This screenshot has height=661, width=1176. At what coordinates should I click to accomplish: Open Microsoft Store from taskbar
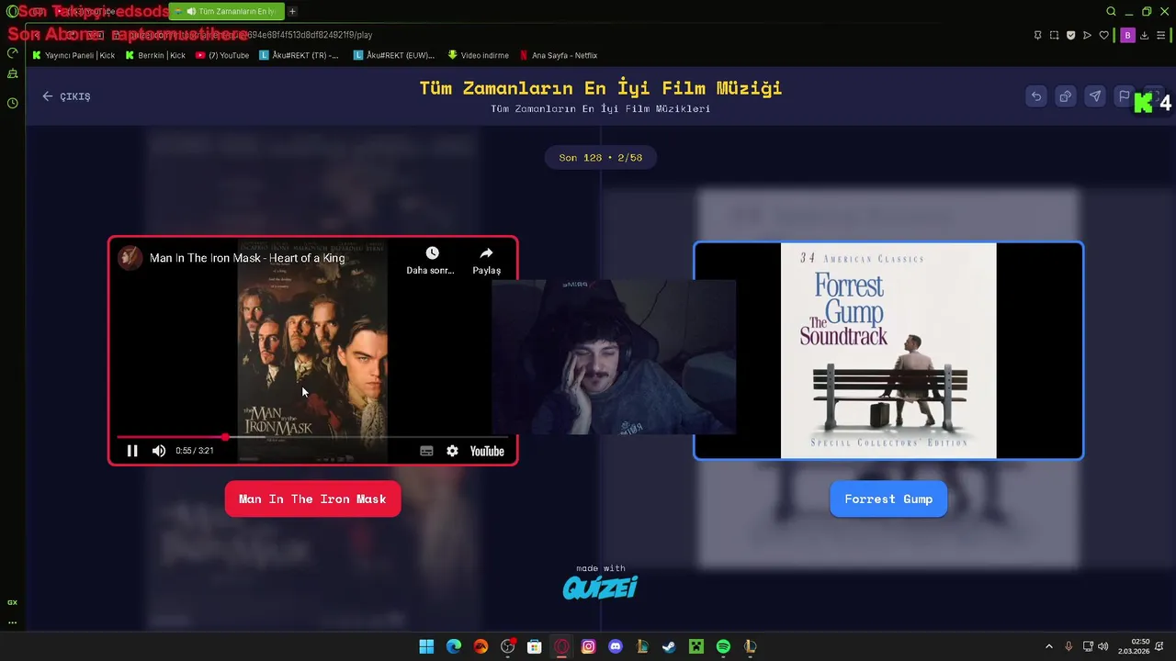point(534,646)
